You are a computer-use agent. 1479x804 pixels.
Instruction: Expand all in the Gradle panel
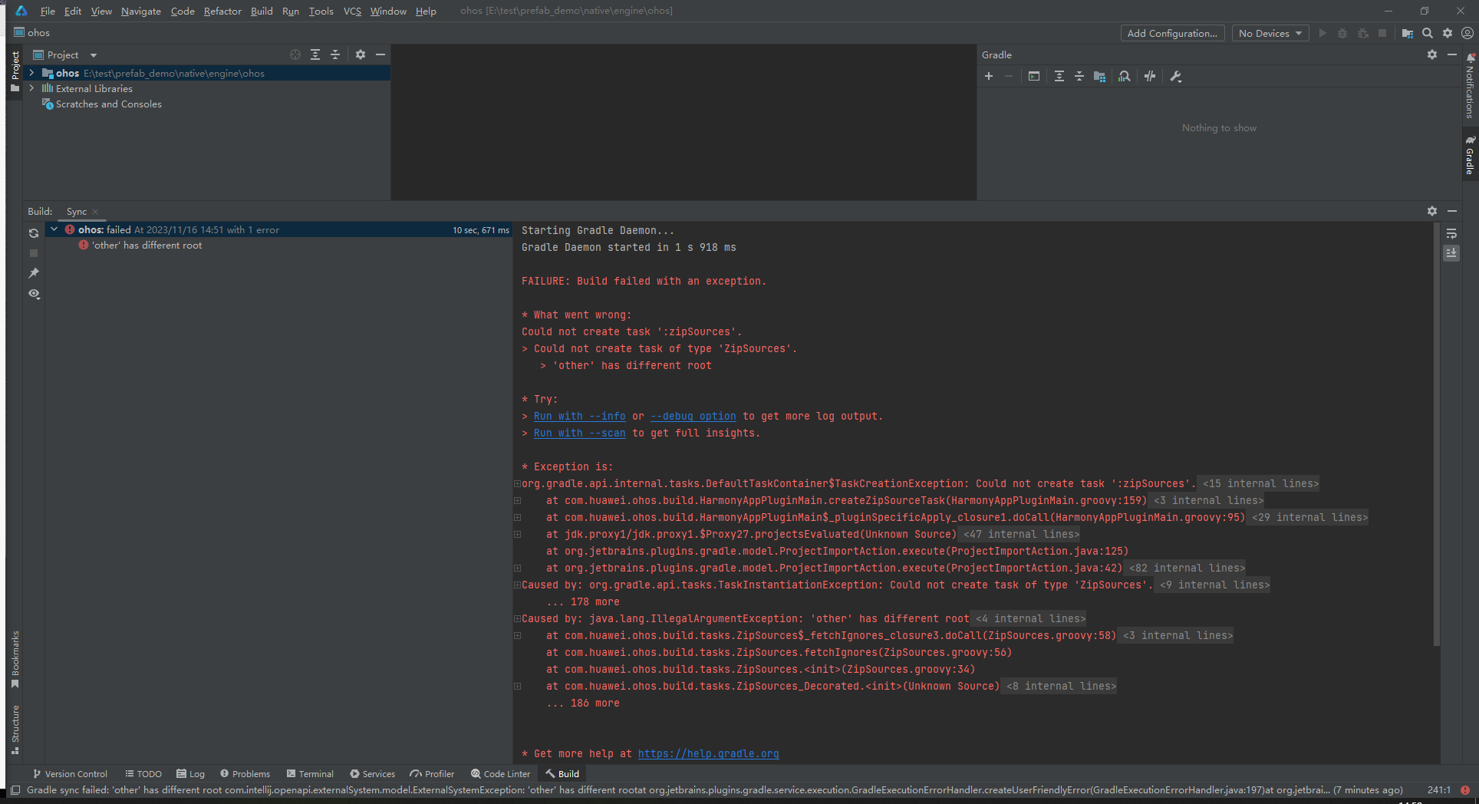[1059, 76]
